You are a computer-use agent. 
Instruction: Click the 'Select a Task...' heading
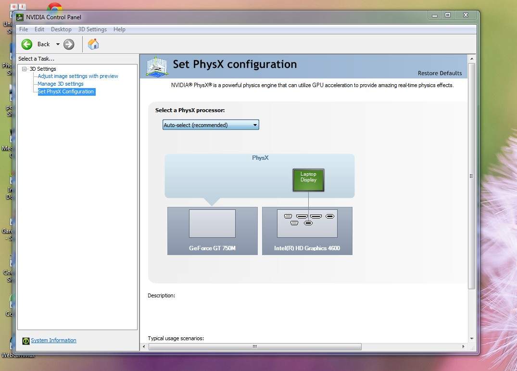coord(36,59)
